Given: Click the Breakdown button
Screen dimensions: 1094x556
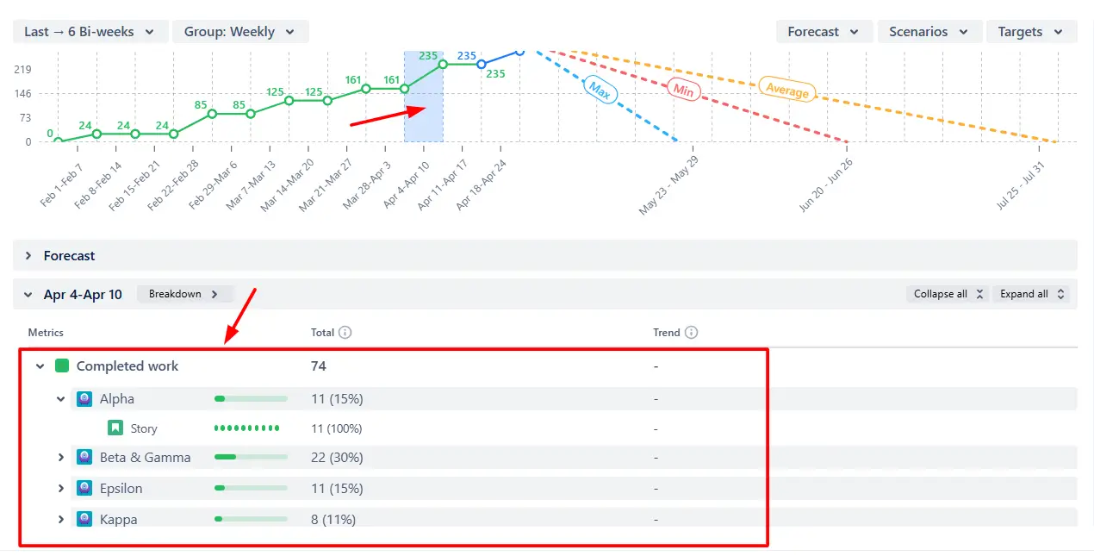Looking at the screenshot, I should [184, 294].
